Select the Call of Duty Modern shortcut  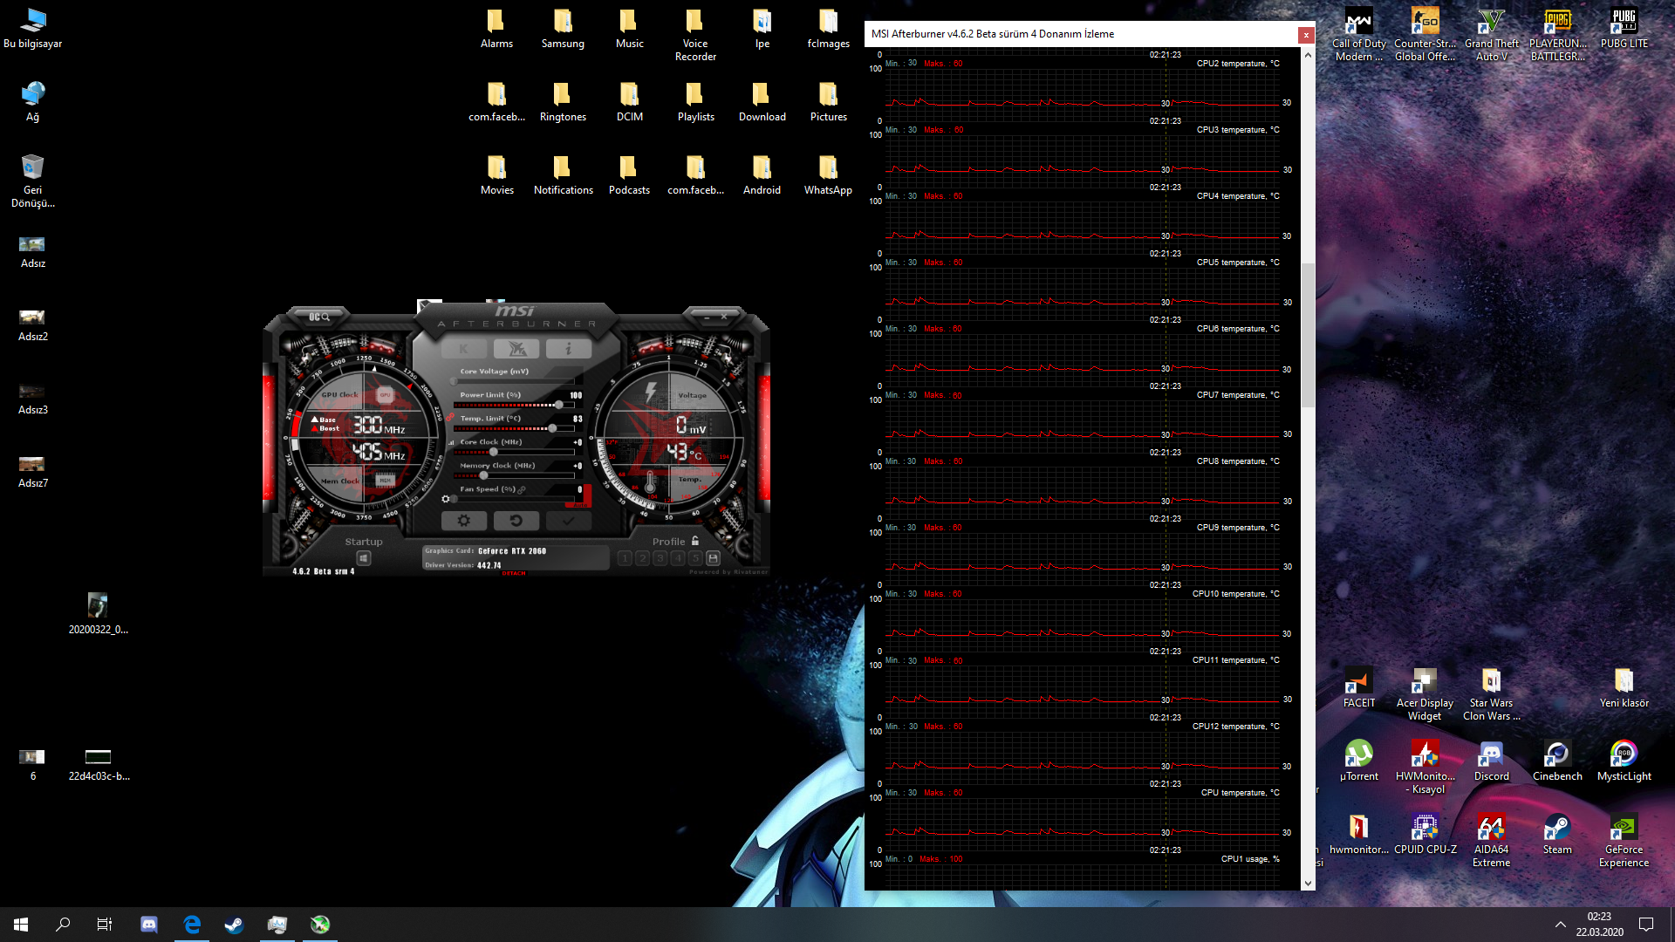[x=1358, y=35]
